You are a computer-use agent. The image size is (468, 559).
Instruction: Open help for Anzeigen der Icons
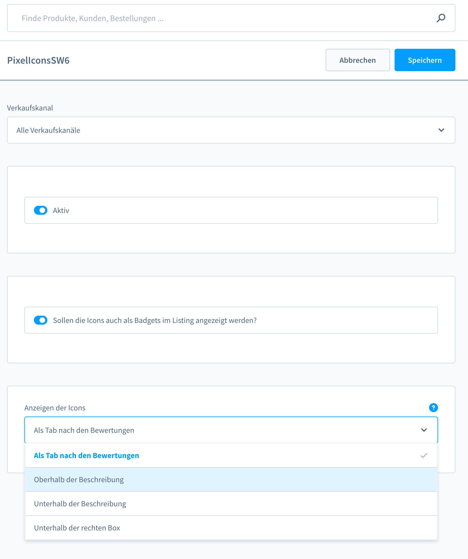click(433, 408)
